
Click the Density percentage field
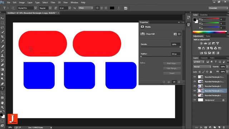176,44
